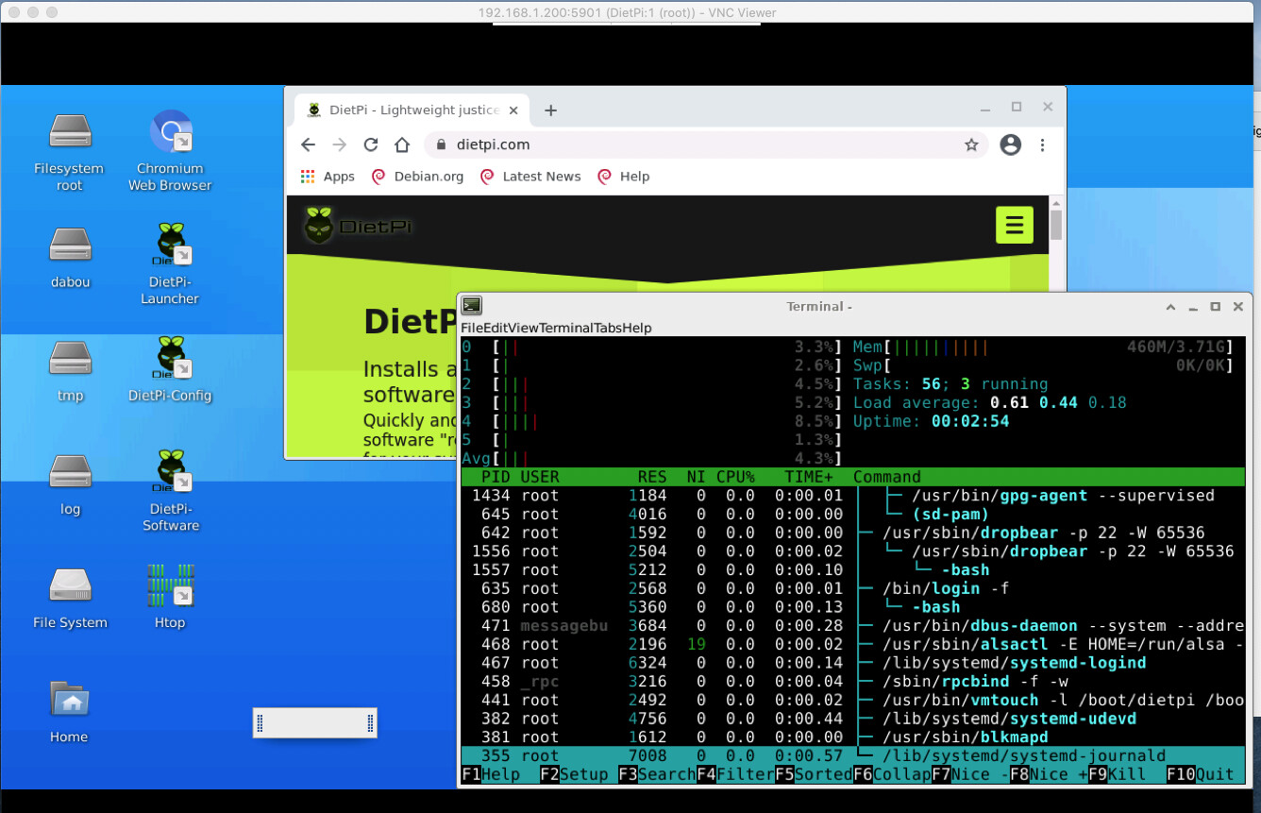The width and height of the screenshot is (1261, 813).
Task: Open terminal Tabs menu
Action: coord(607,328)
